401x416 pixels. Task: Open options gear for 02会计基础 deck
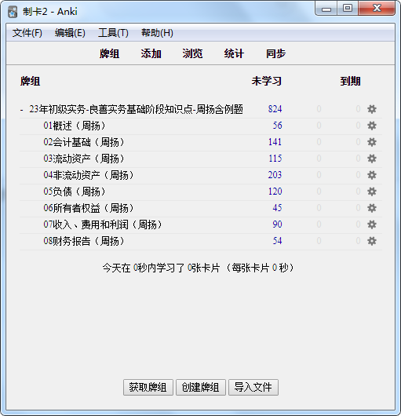(x=372, y=142)
